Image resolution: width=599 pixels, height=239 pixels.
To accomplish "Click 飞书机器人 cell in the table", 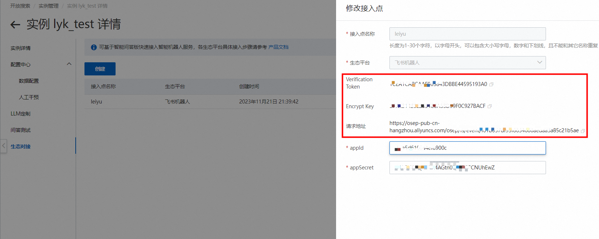I will pyautogui.click(x=177, y=102).
